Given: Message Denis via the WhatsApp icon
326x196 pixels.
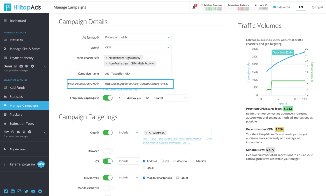Looking at the screenshot, I should [x=16, y=66].
